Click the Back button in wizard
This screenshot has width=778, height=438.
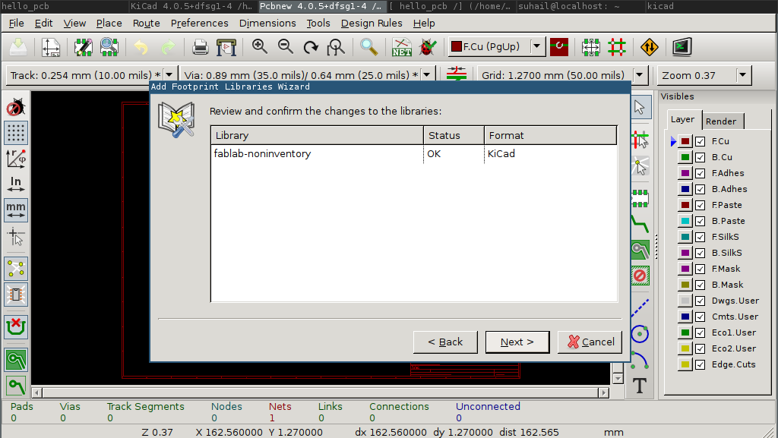pyautogui.click(x=445, y=342)
